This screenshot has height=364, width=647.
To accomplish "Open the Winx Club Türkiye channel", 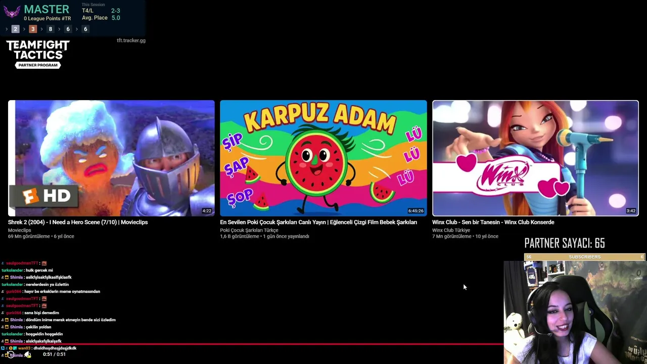I will (x=451, y=231).
